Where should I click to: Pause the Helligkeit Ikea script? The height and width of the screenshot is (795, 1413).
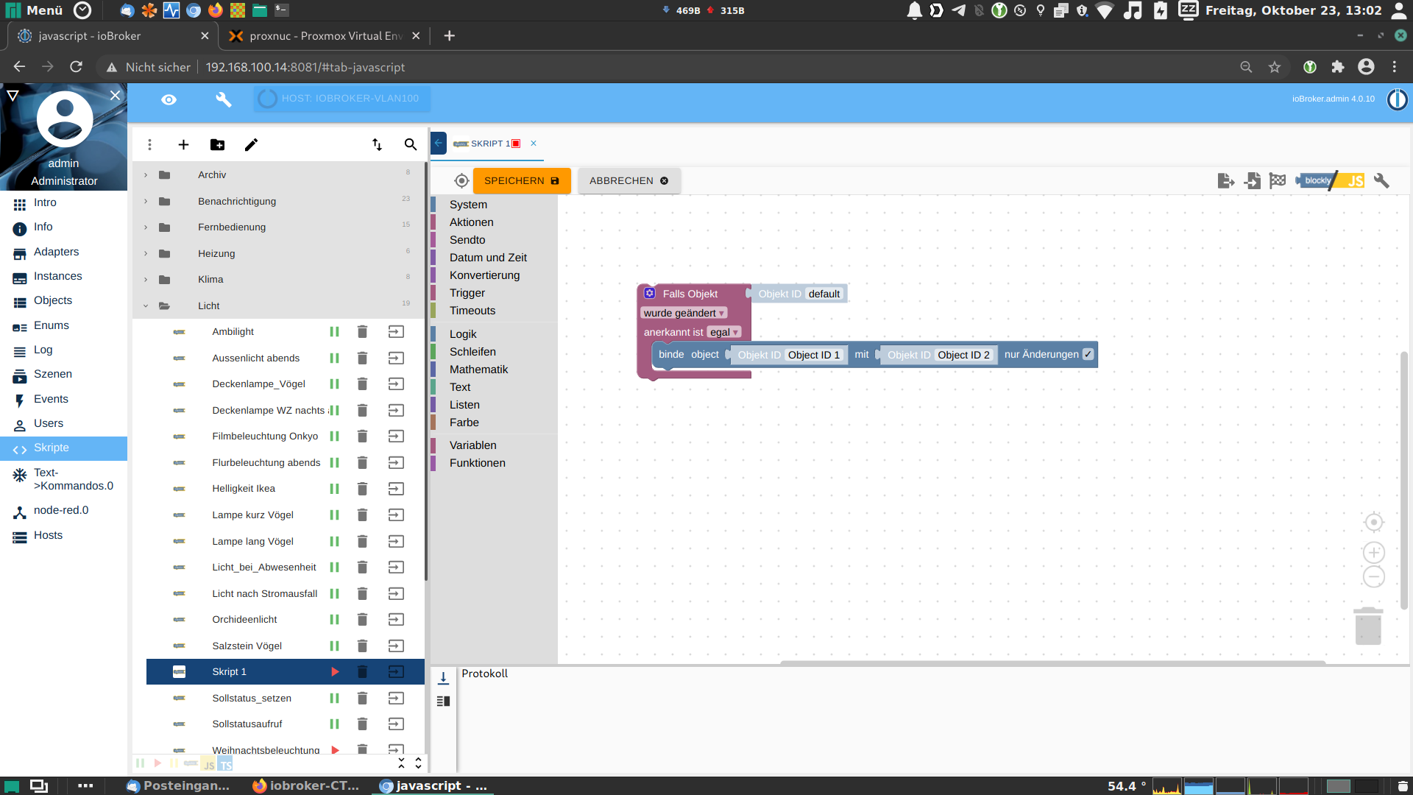334,489
